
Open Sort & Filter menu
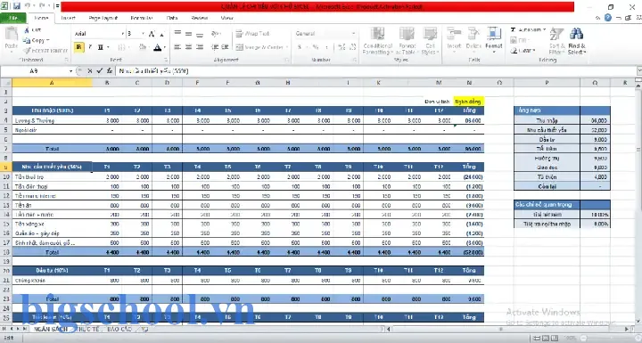tap(556, 41)
